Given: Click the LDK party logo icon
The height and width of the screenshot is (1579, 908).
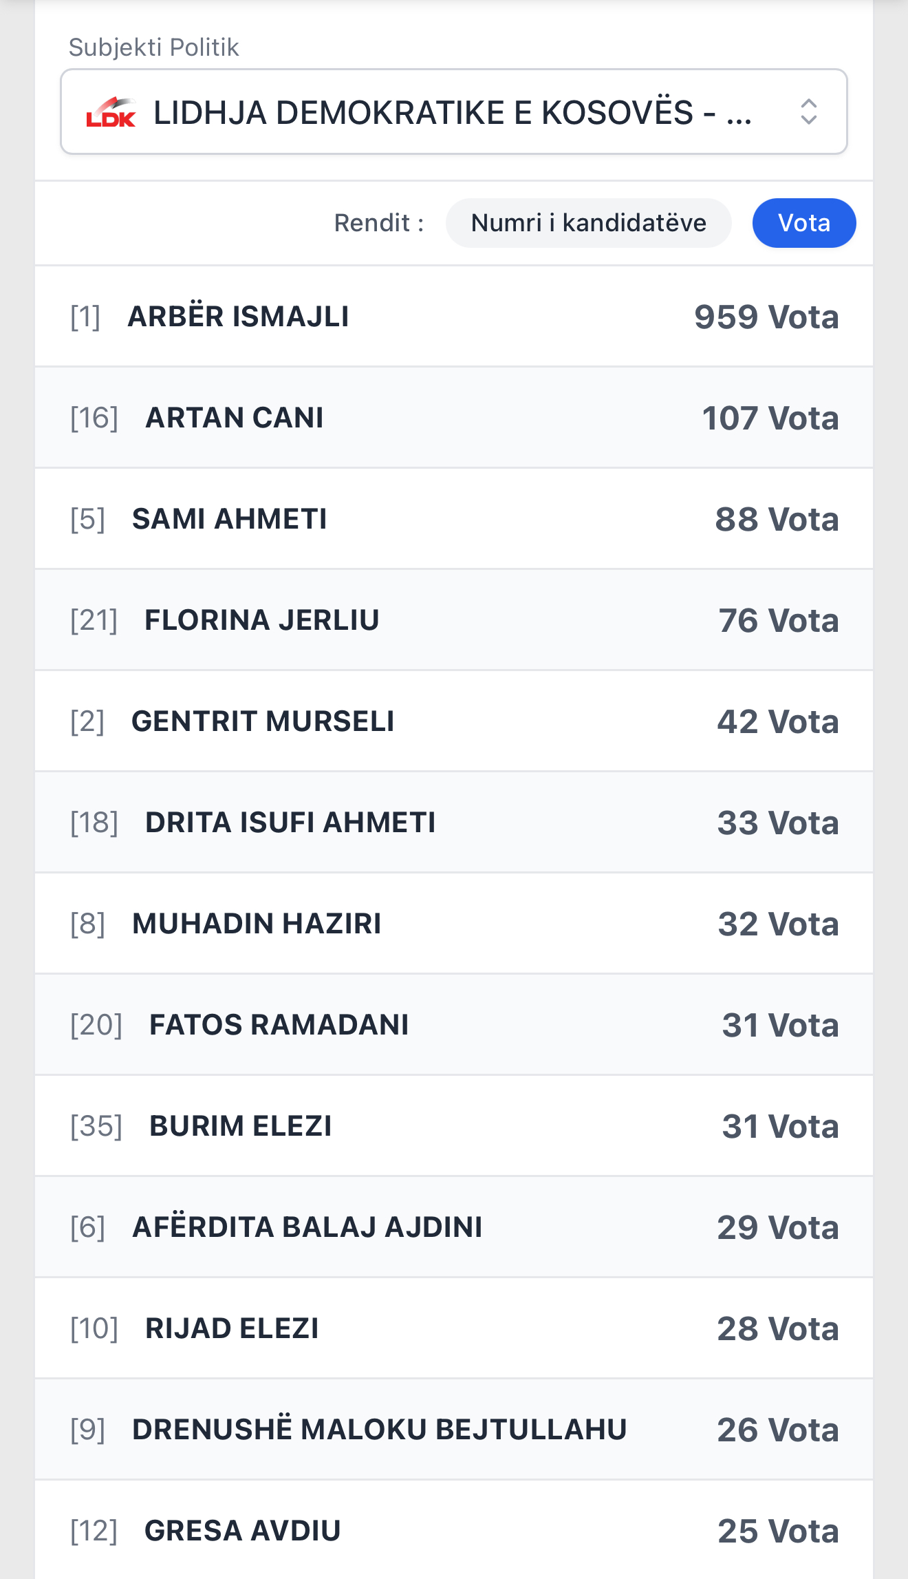Looking at the screenshot, I should coord(110,112).
